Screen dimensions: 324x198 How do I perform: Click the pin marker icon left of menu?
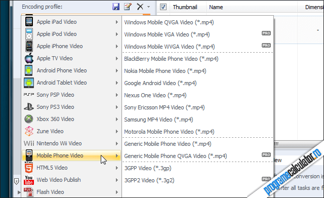[16, 181]
